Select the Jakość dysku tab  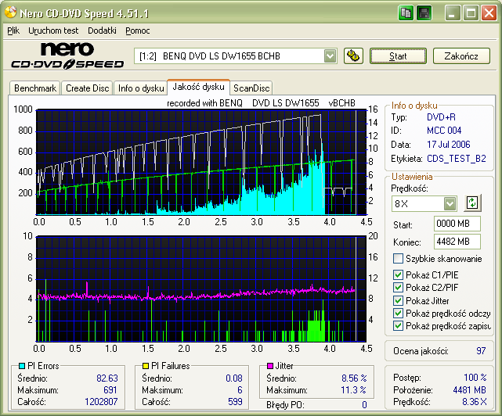coord(198,87)
